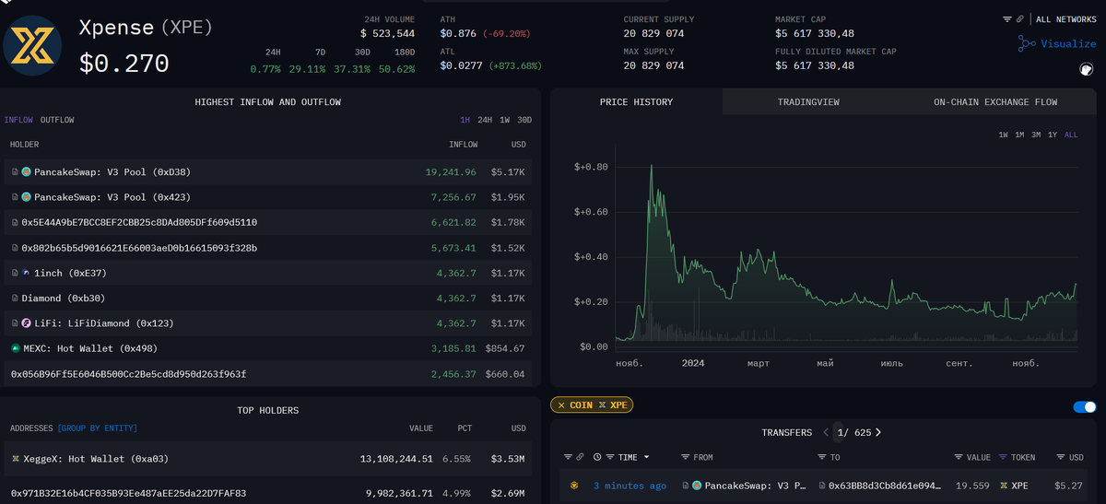
Task: Click the BNB chain icon in transfer row
Action: coord(573,486)
